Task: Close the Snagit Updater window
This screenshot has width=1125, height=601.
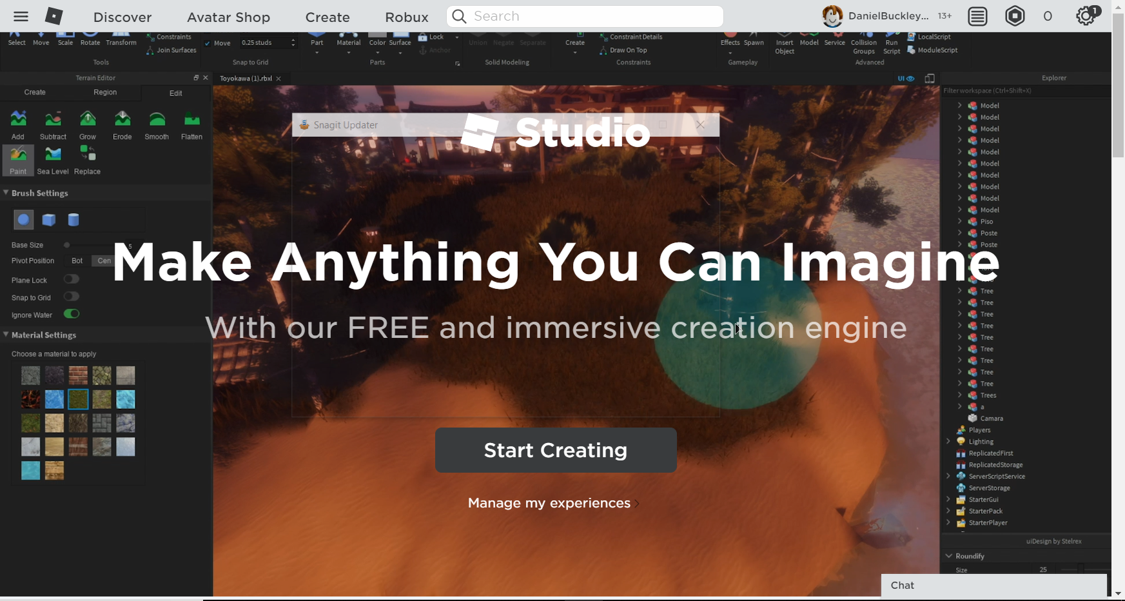Action: (x=700, y=124)
